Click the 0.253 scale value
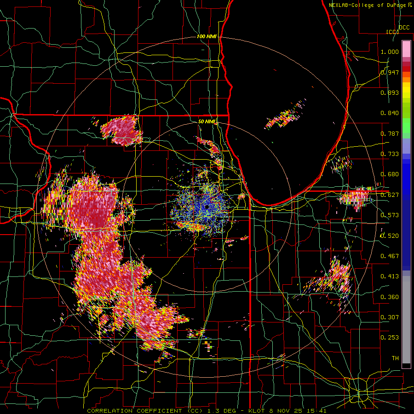This screenshot has height=414, width=414. [x=390, y=338]
